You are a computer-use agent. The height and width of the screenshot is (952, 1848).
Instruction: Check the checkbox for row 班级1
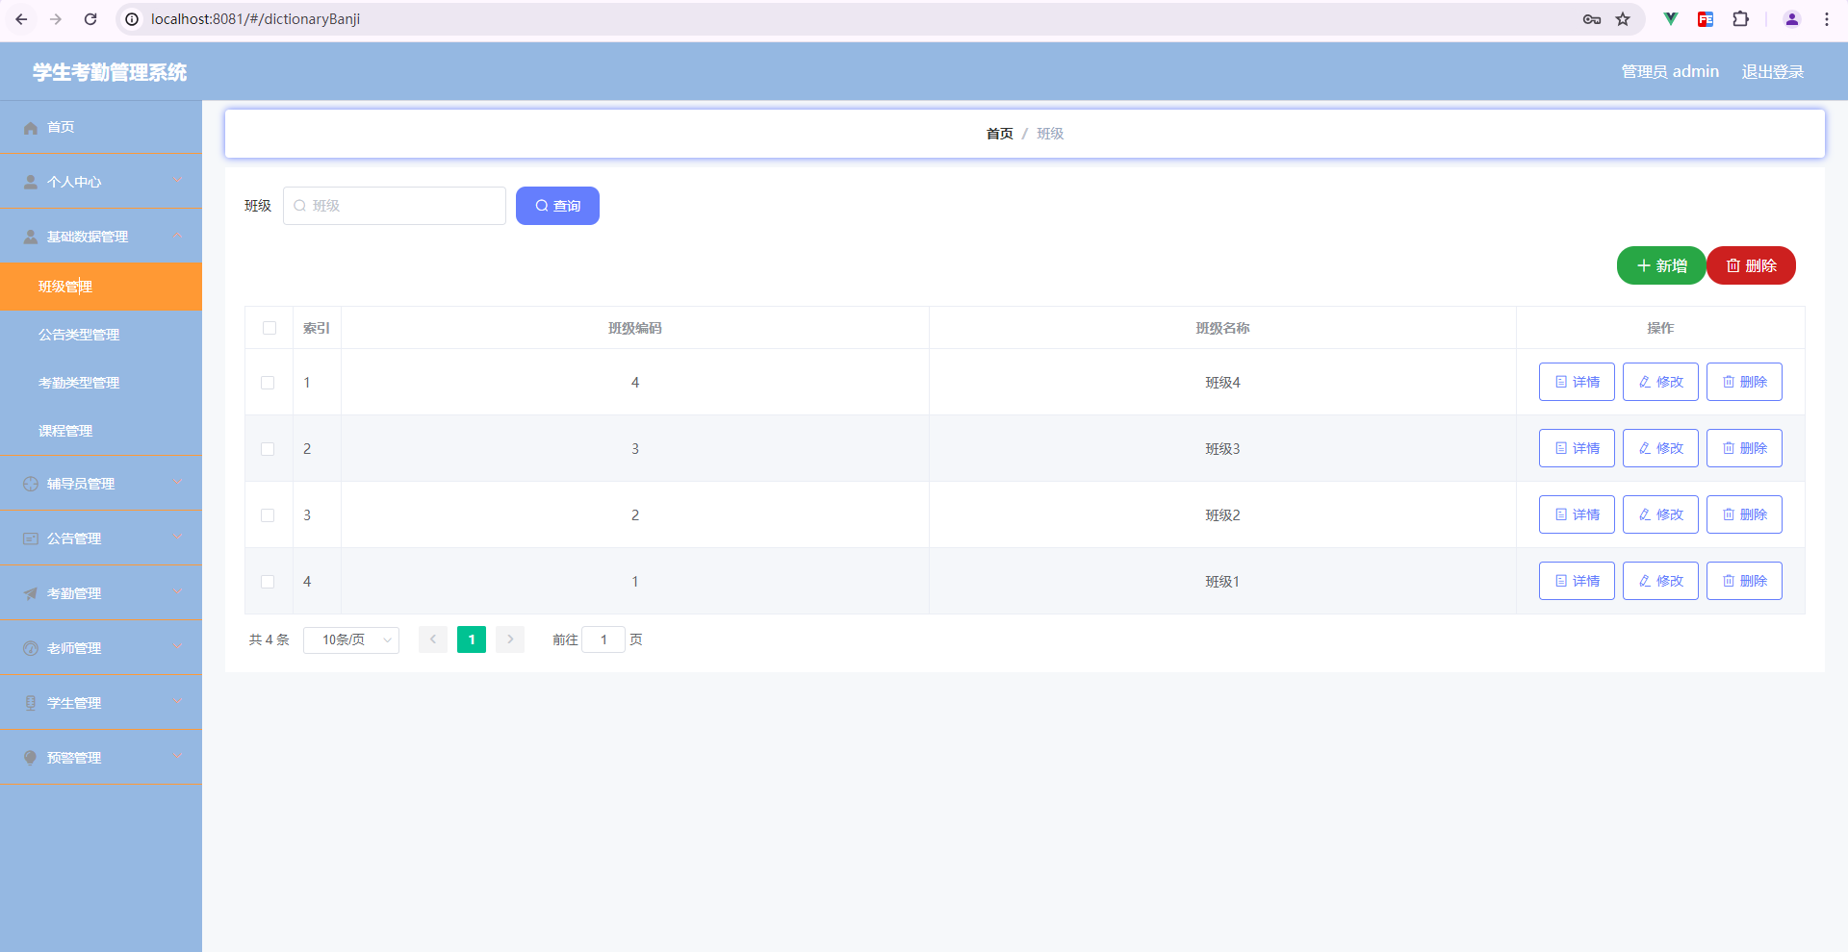coord(268,582)
